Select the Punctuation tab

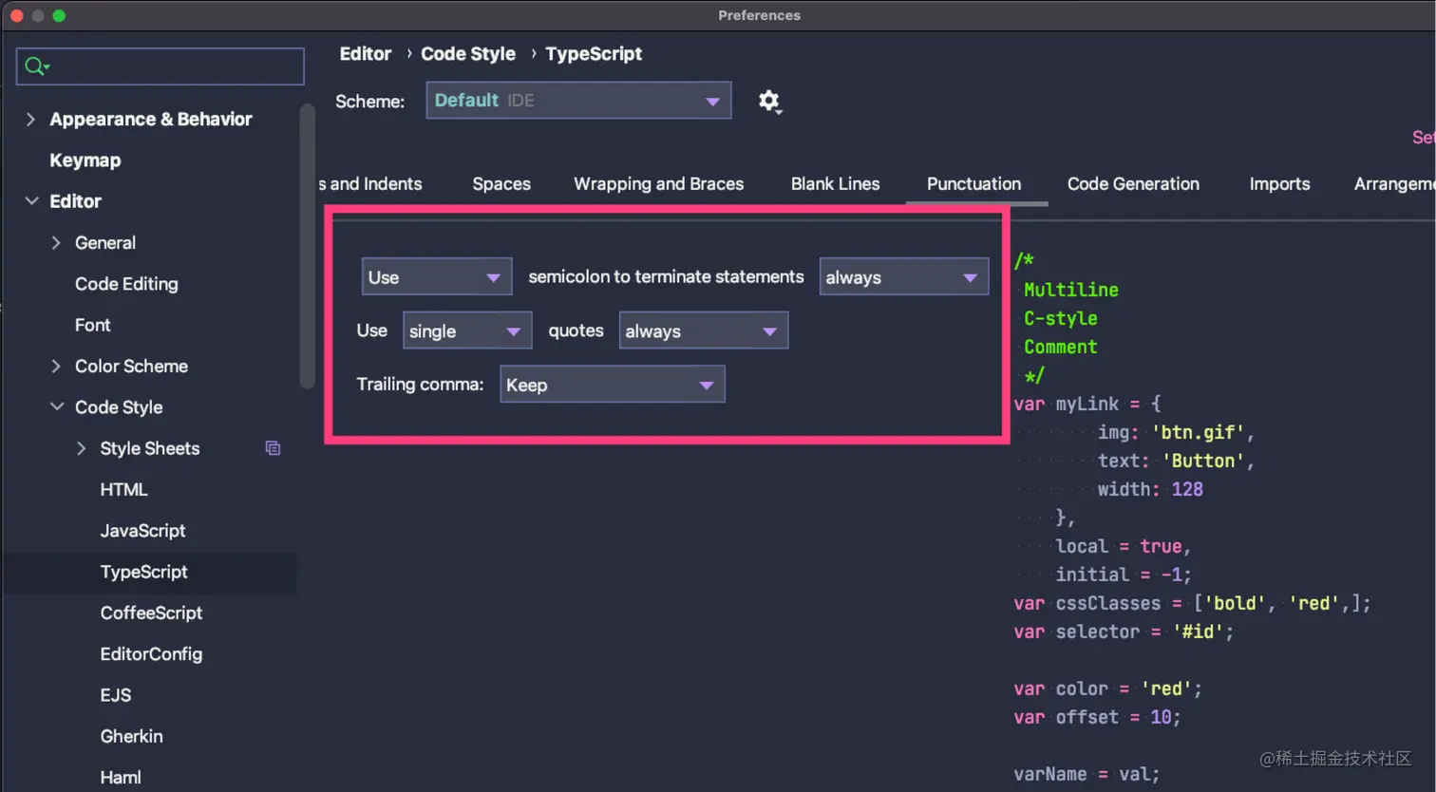[x=974, y=184]
